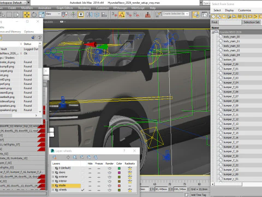
Task: Open the MAXScript menu
Action: coord(138,8)
